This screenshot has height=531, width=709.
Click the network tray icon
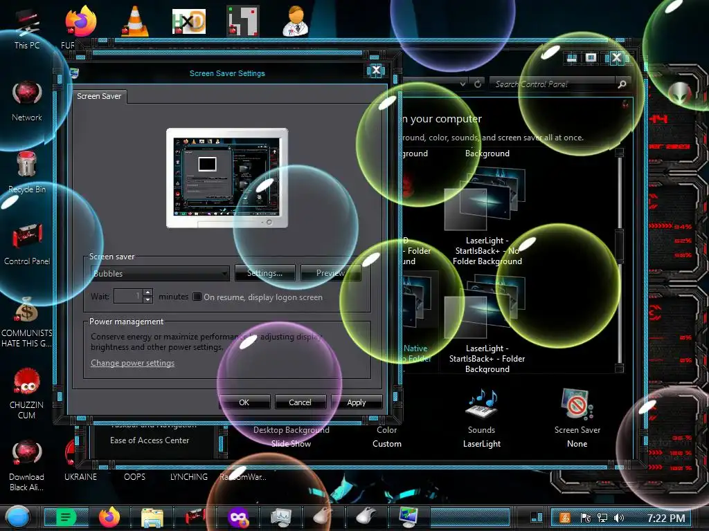602,518
